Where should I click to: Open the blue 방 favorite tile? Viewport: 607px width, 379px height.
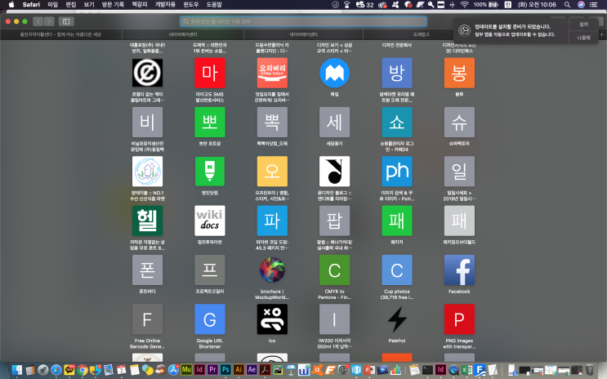tap(397, 73)
